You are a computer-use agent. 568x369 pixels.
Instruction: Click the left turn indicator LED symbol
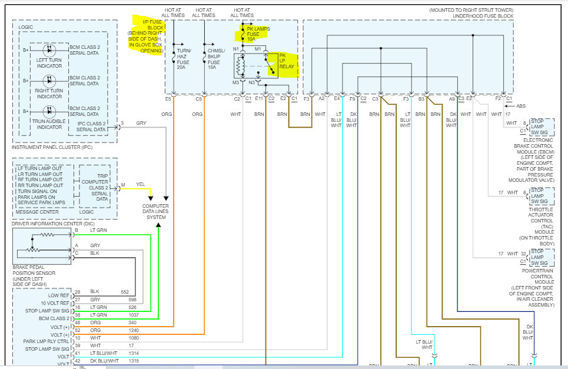tap(49, 50)
